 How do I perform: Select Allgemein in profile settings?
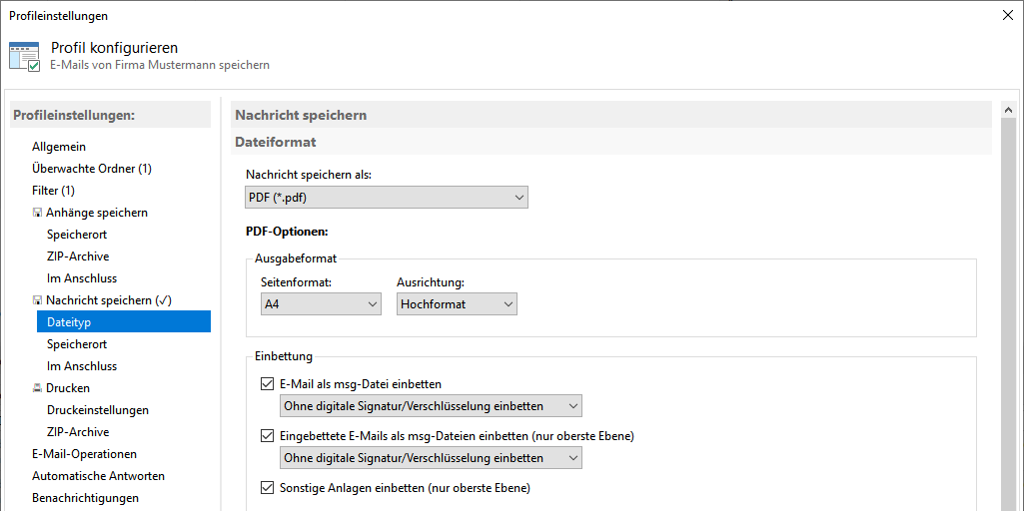click(x=59, y=147)
